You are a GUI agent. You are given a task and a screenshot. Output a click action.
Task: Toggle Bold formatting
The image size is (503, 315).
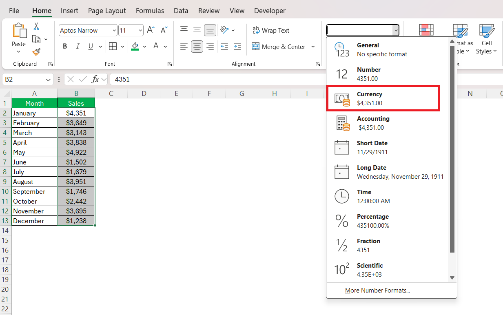click(65, 47)
